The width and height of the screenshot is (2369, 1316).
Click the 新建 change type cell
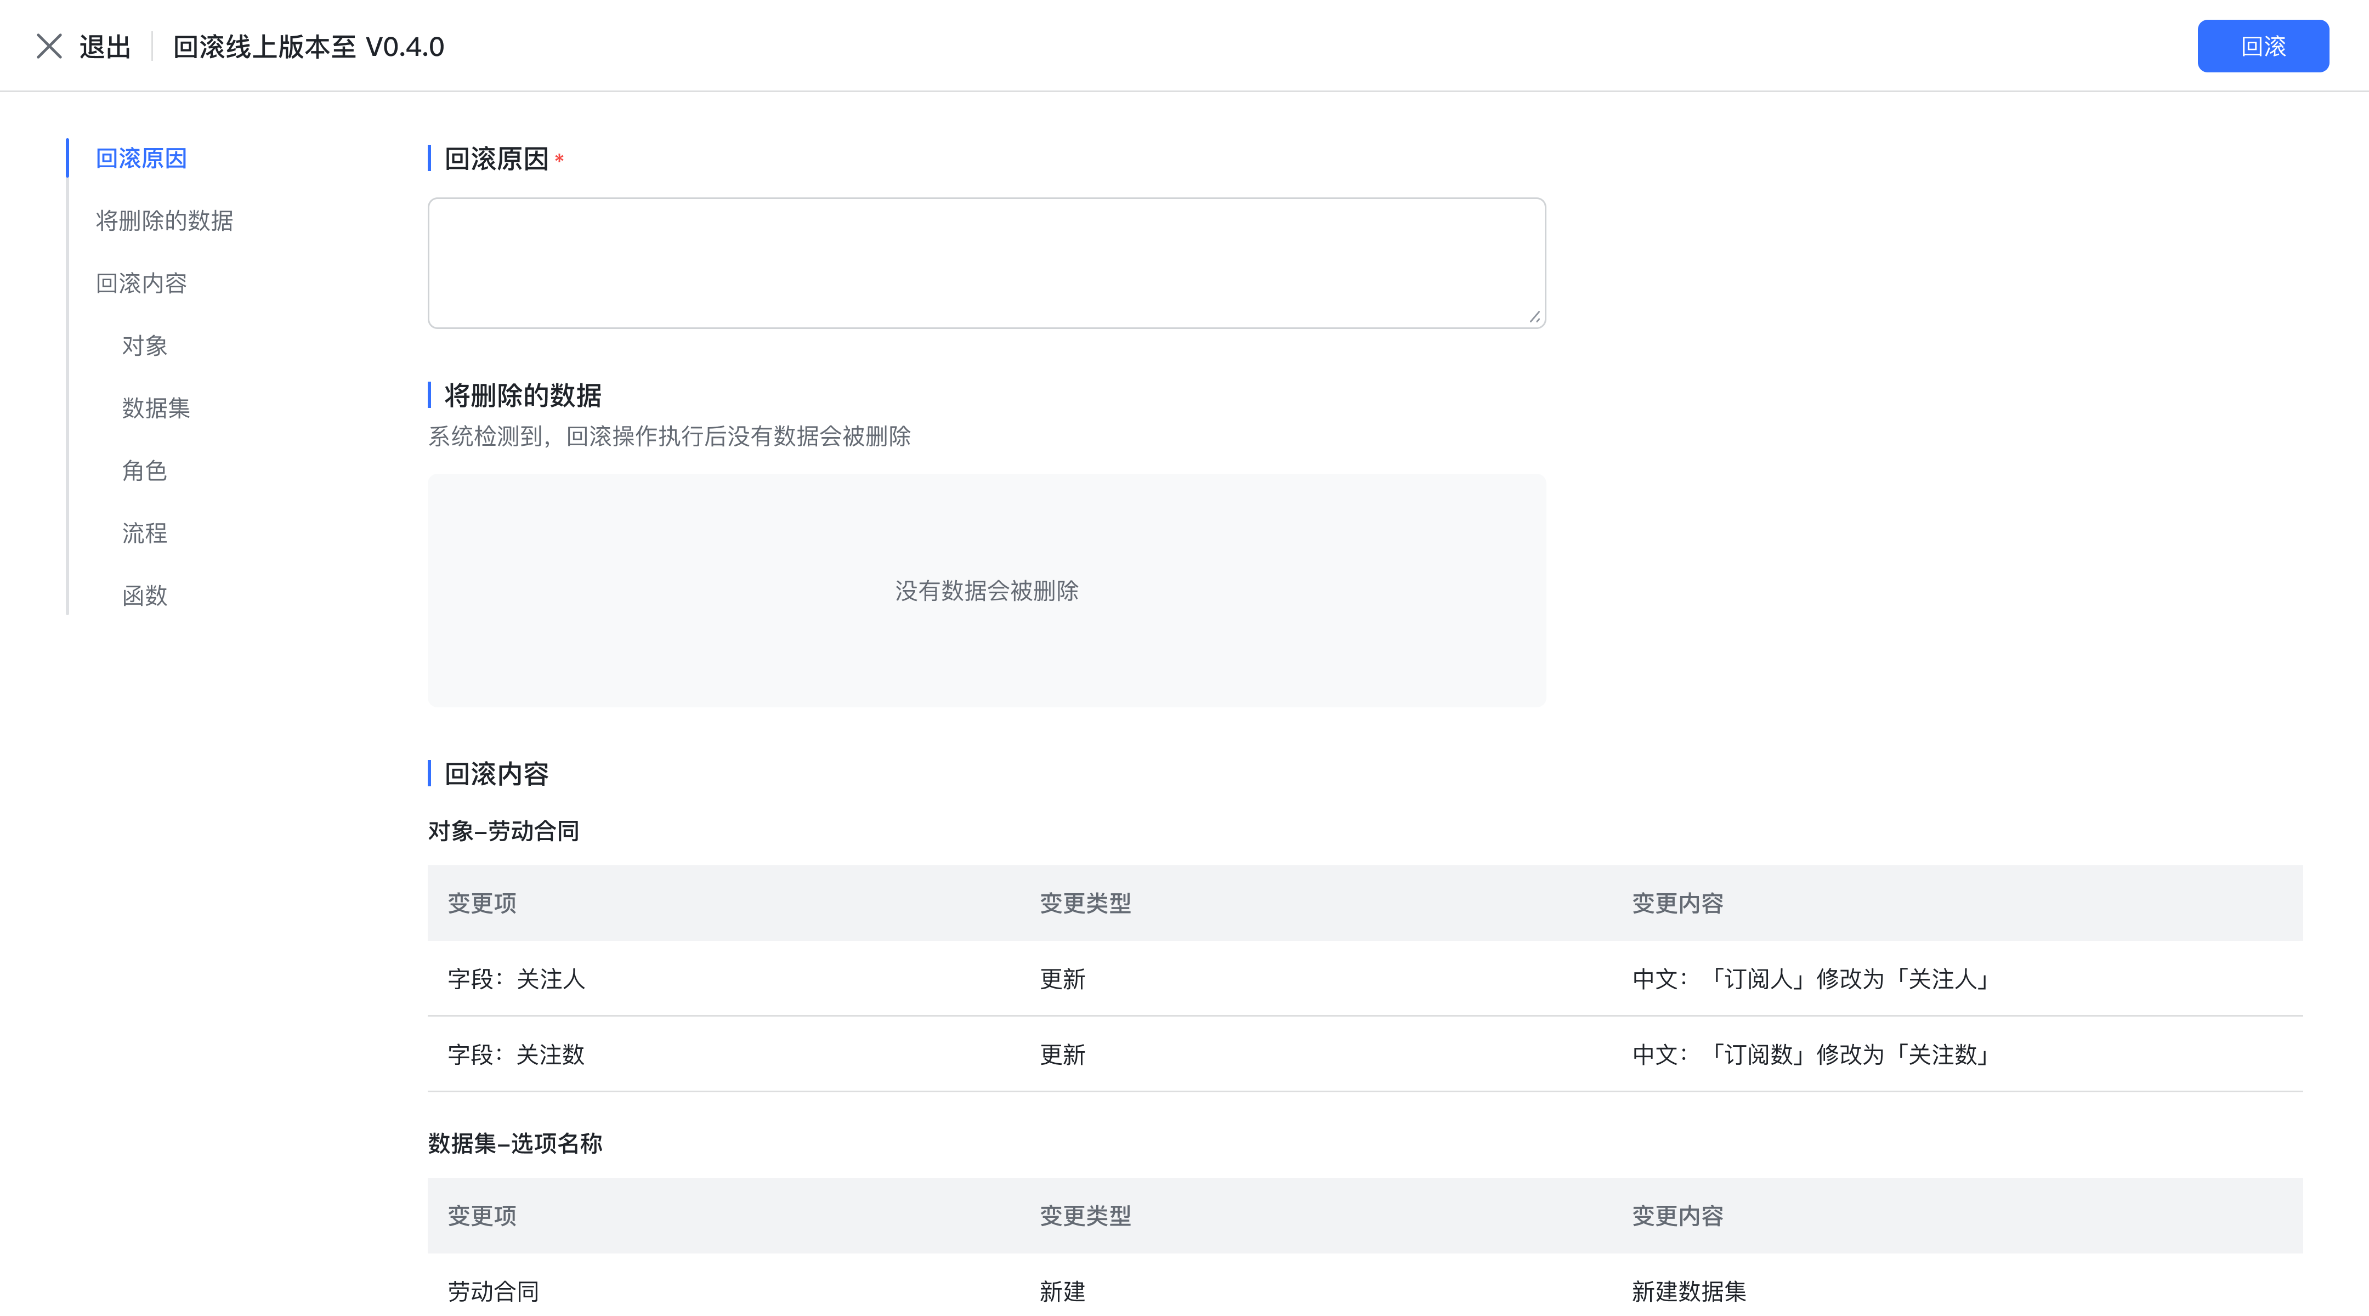(x=1062, y=1291)
